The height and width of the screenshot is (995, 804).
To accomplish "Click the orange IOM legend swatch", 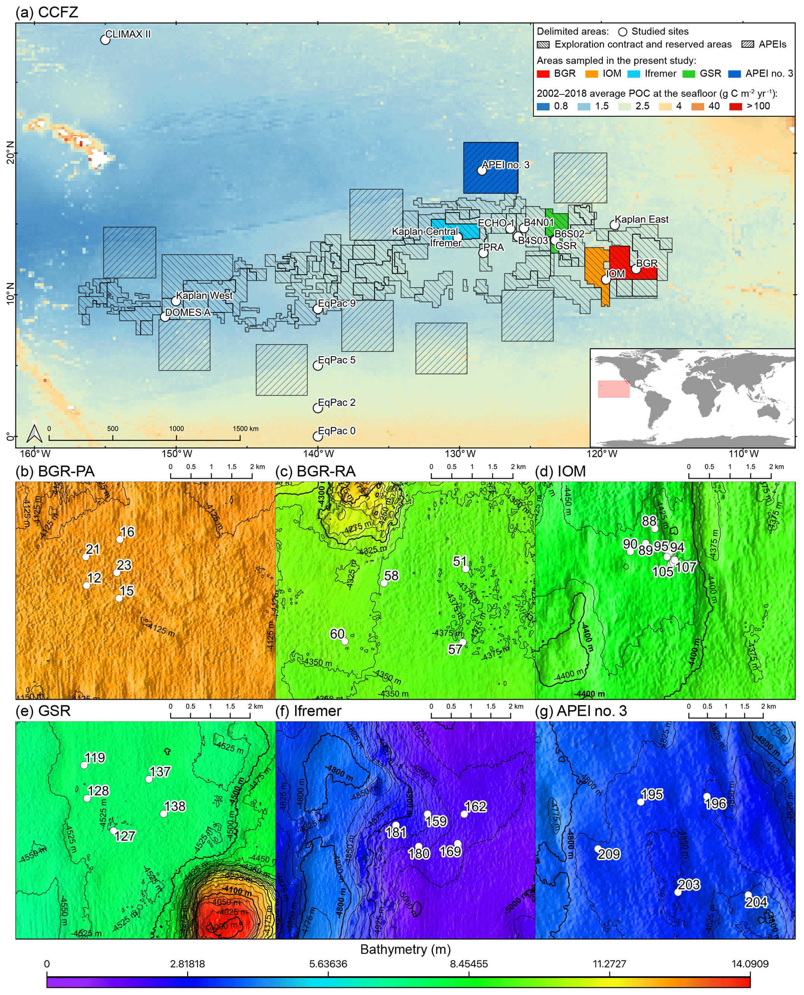I will [591, 73].
